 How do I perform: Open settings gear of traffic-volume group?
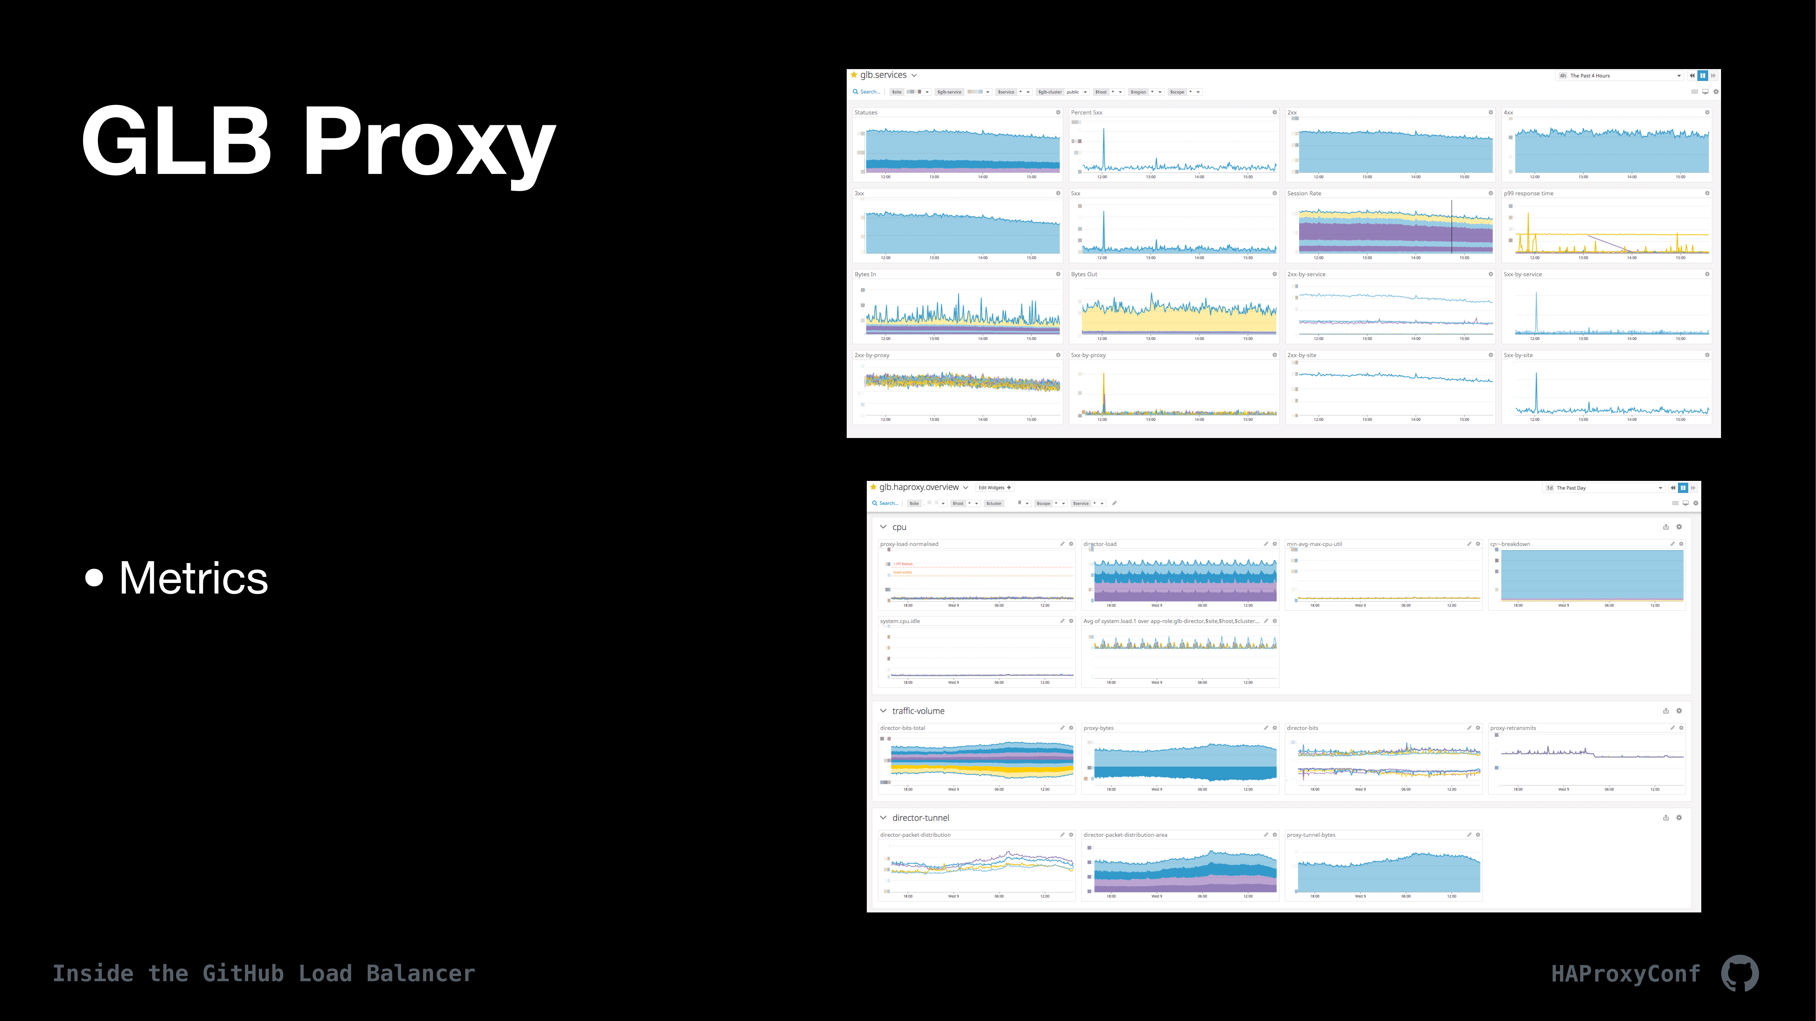1679,711
